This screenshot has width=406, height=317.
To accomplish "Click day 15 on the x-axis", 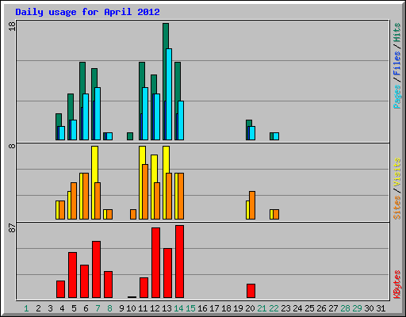I will (x=190, y=308).
